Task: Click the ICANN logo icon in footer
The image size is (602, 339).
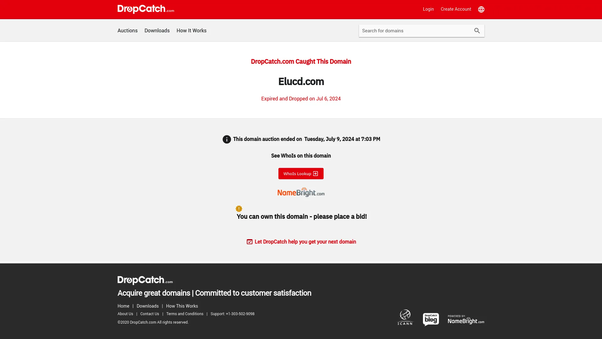Action: point(405,317)
